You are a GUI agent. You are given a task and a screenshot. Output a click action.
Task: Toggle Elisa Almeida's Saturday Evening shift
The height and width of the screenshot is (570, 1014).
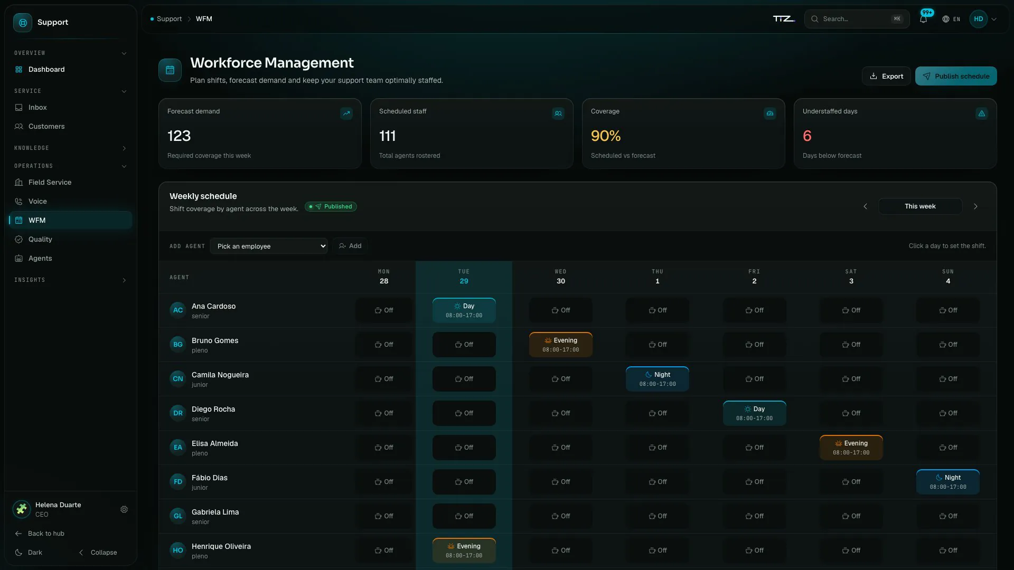pyautogui.click(x=851, y=448)
